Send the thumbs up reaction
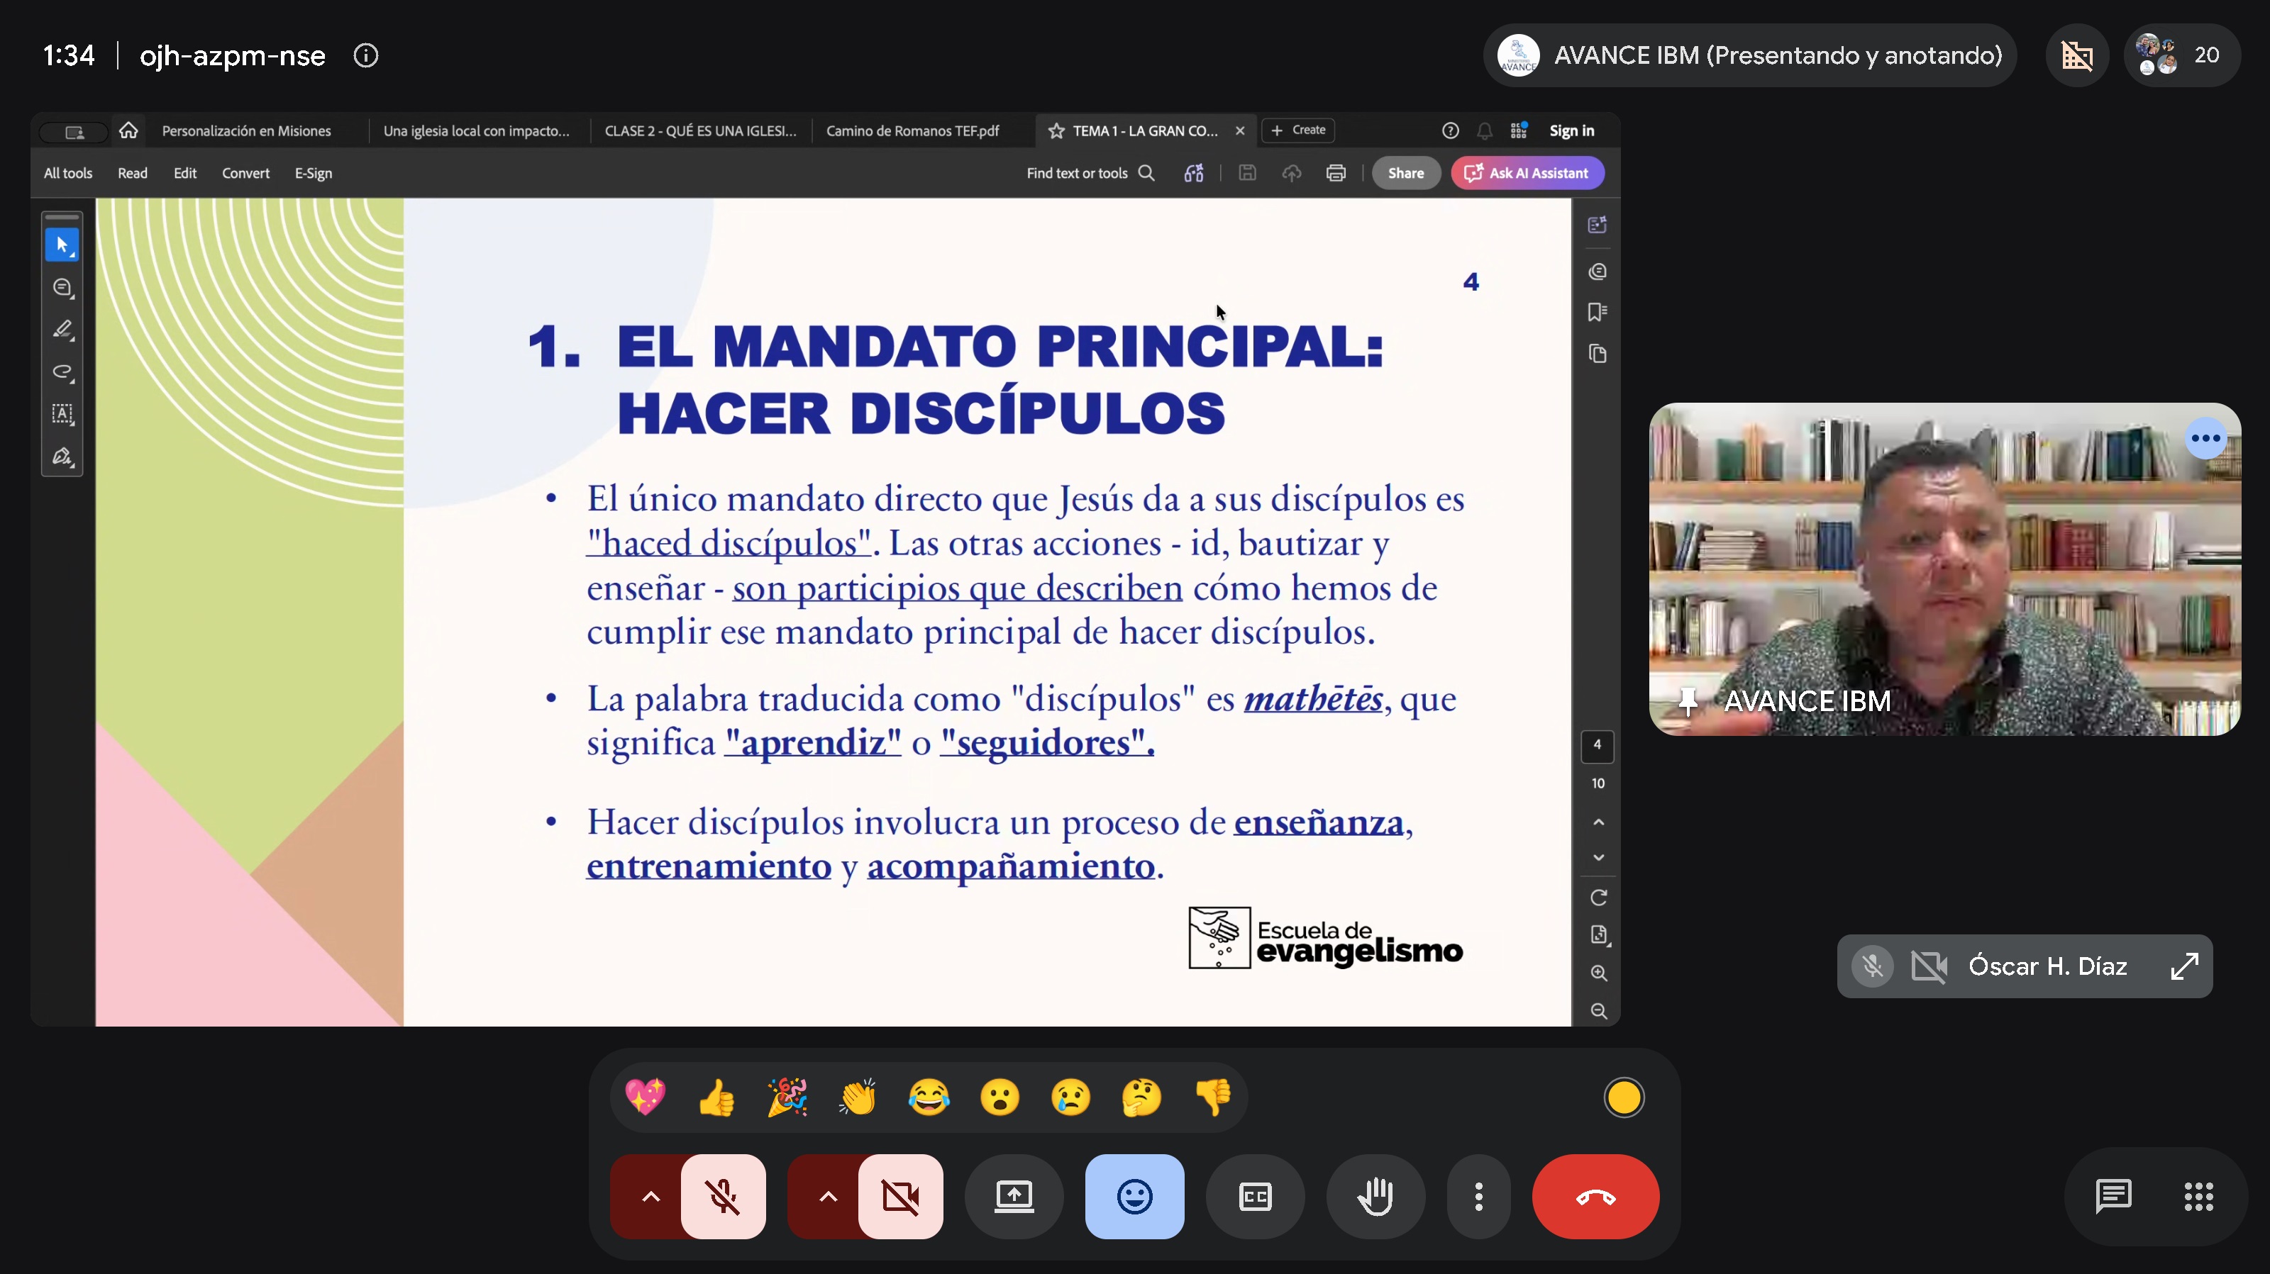 coord(716,1097)
